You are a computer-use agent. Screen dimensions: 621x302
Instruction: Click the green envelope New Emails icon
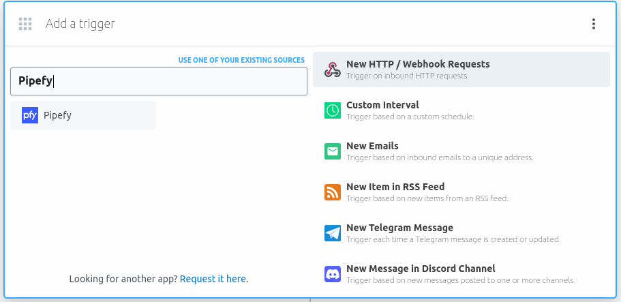click(x=332, y=151)
